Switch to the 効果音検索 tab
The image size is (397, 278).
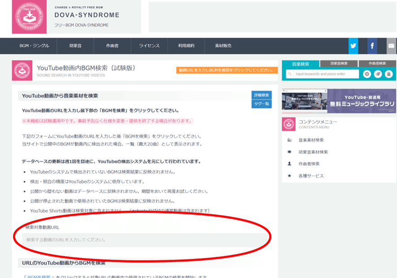click(x=339, y=63)
